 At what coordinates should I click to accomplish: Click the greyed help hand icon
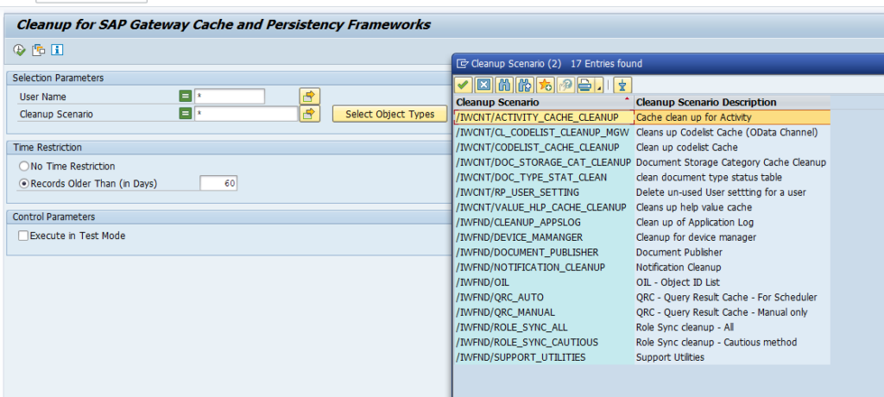coord(565,85)
